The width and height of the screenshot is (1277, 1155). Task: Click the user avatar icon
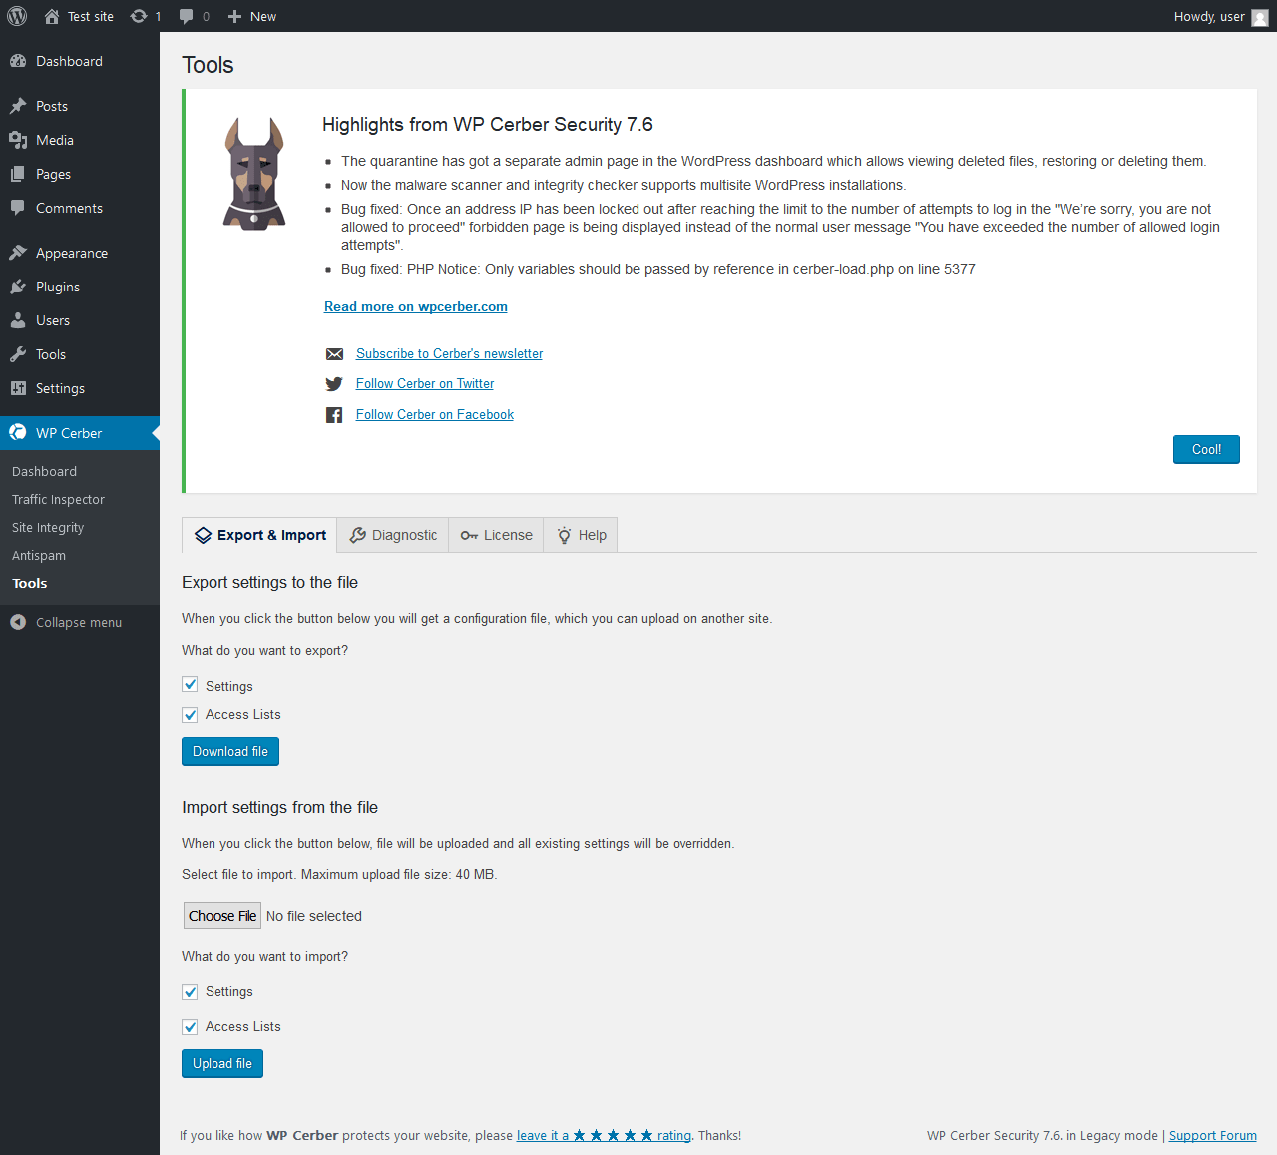(1260, 17)
